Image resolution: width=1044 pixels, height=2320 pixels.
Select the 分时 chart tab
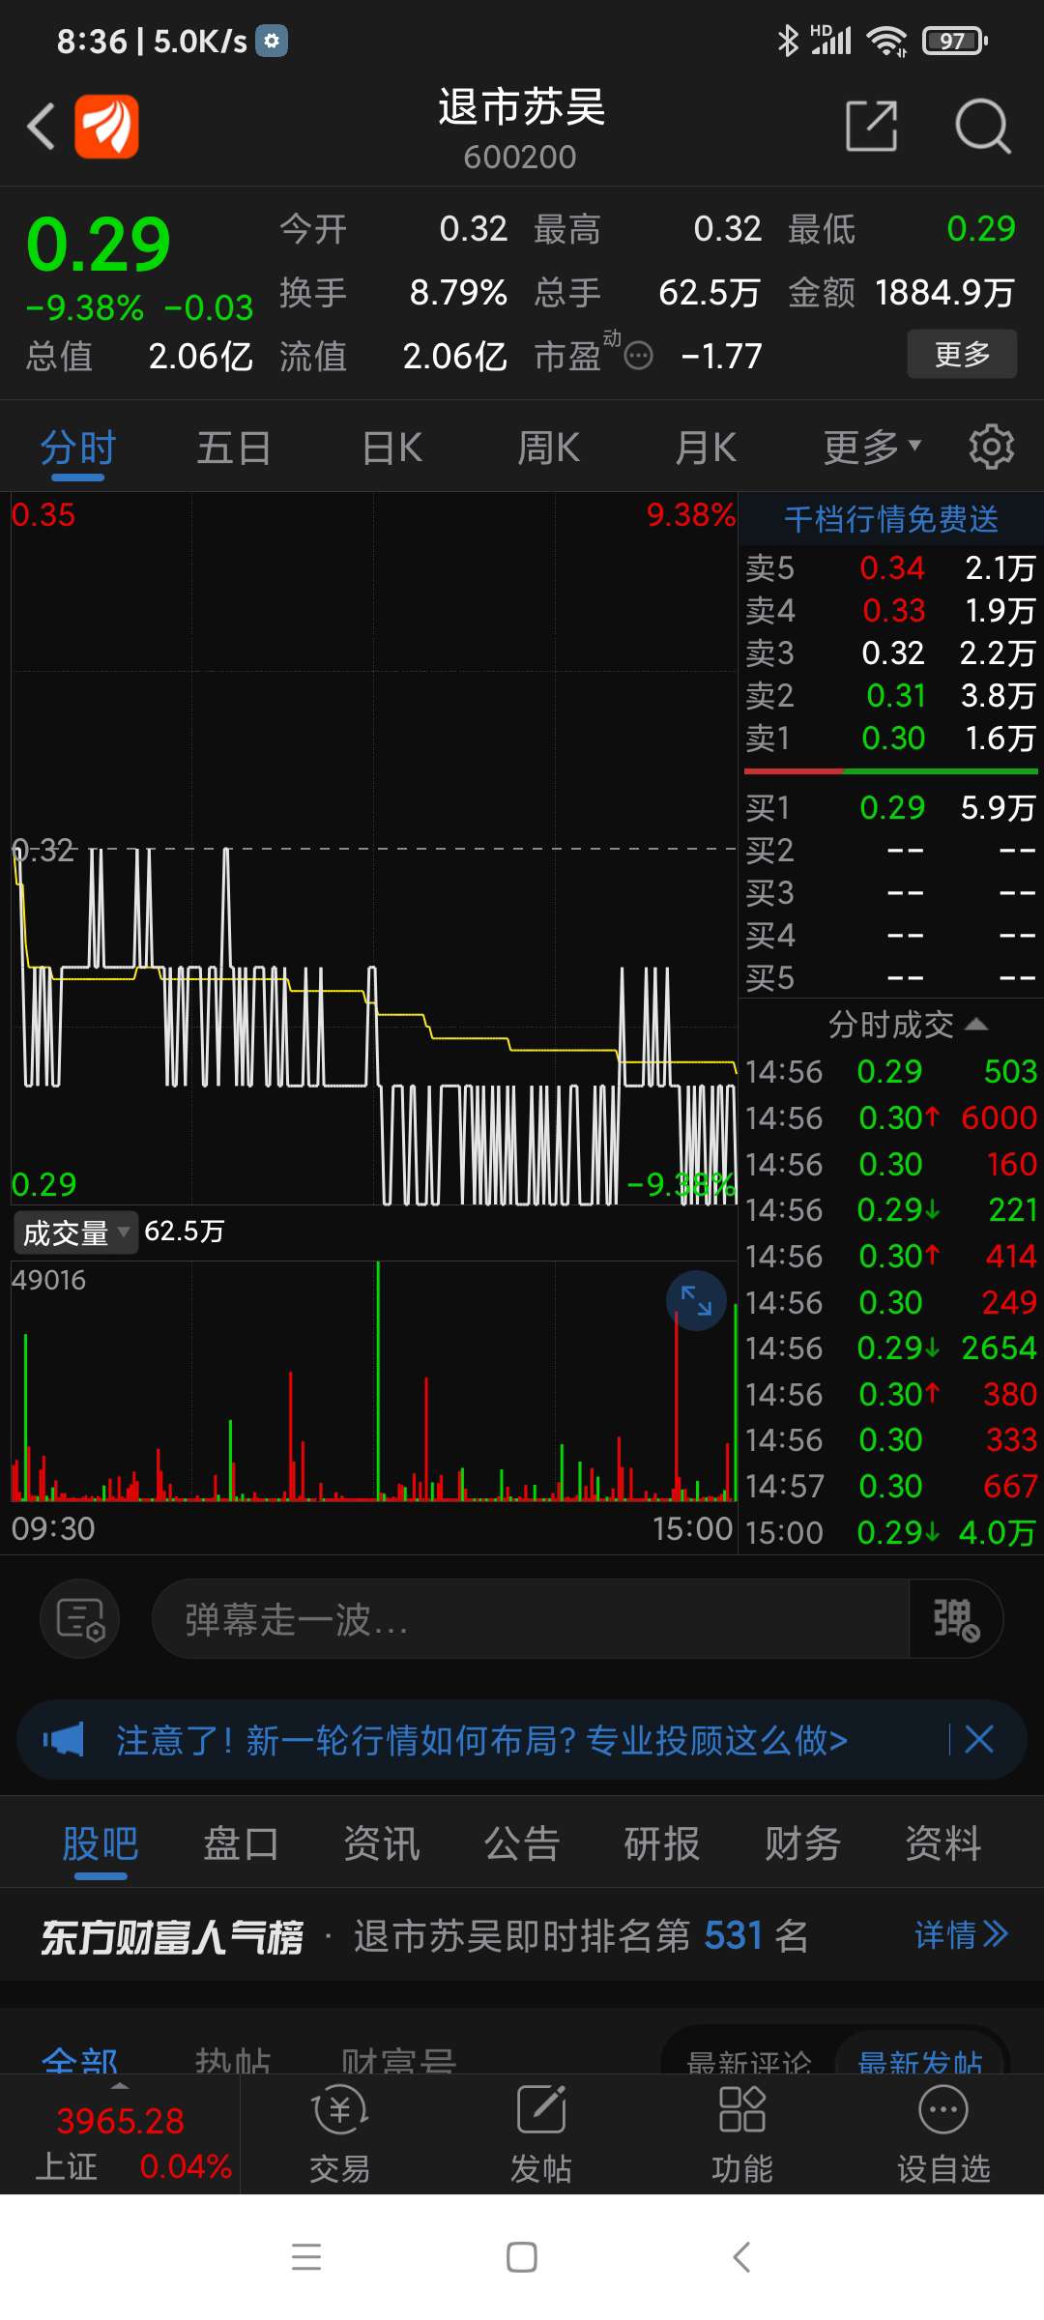point(78,448)
